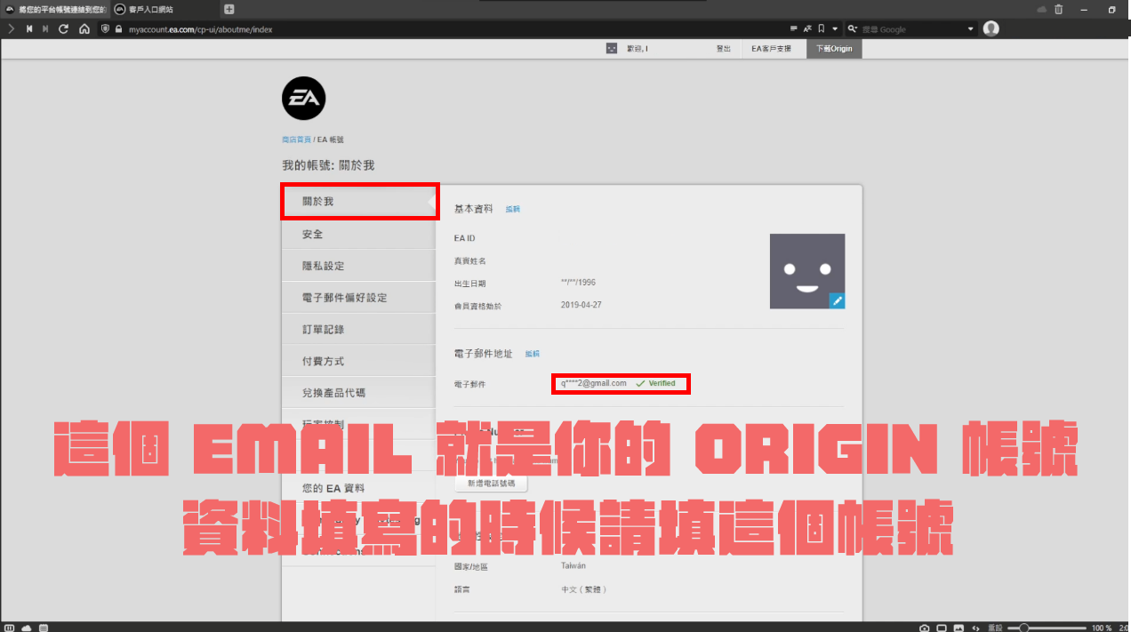Open the closed tabs trash icon
The width and height of the screenshot is (1131, 632).
coord(1059,9)
